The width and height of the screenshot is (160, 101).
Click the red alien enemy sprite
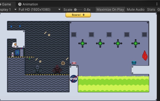[x=57, y=69]
